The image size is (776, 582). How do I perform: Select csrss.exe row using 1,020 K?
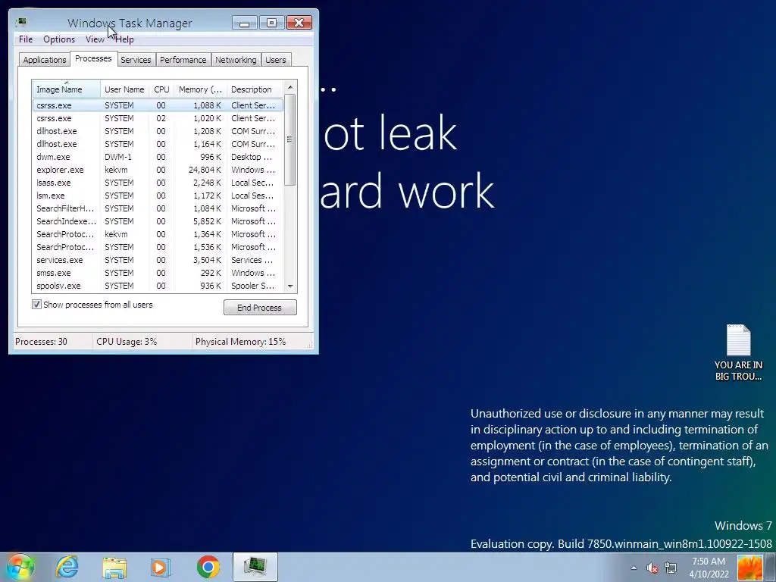158,118
